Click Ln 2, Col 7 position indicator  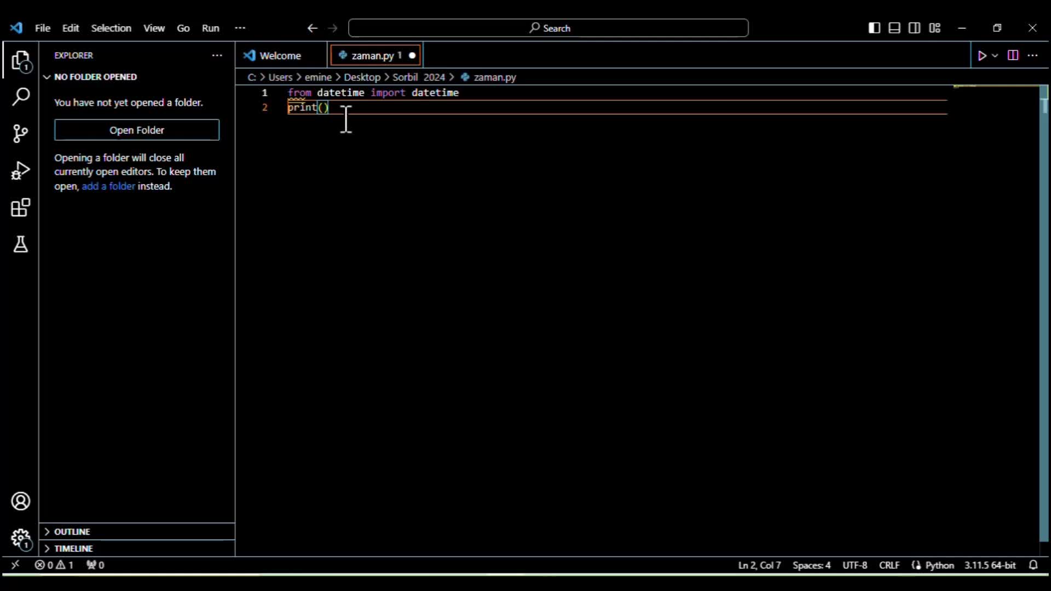(759, 565)
